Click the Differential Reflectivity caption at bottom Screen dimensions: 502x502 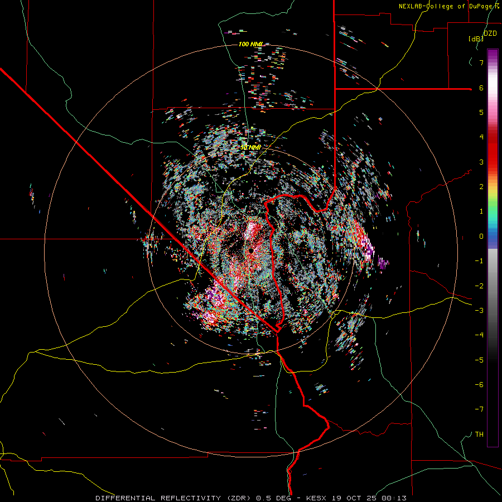click(251, 498)
